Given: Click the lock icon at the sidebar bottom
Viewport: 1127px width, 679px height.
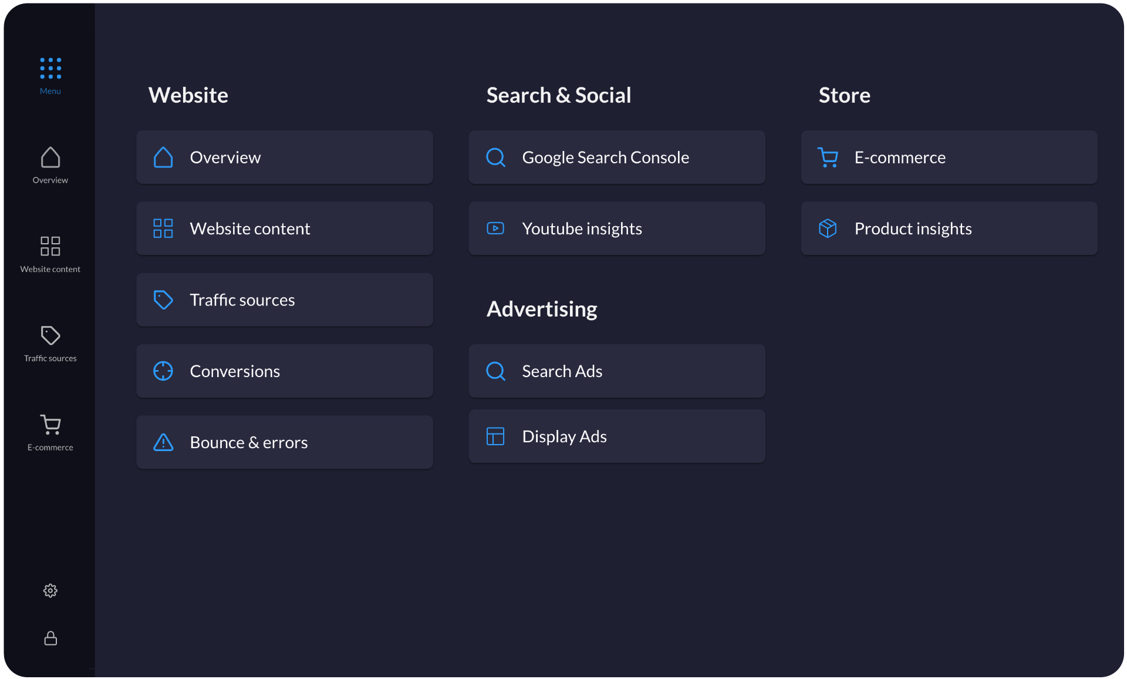Looking at the screenshot, I should (x=50, y=638).
